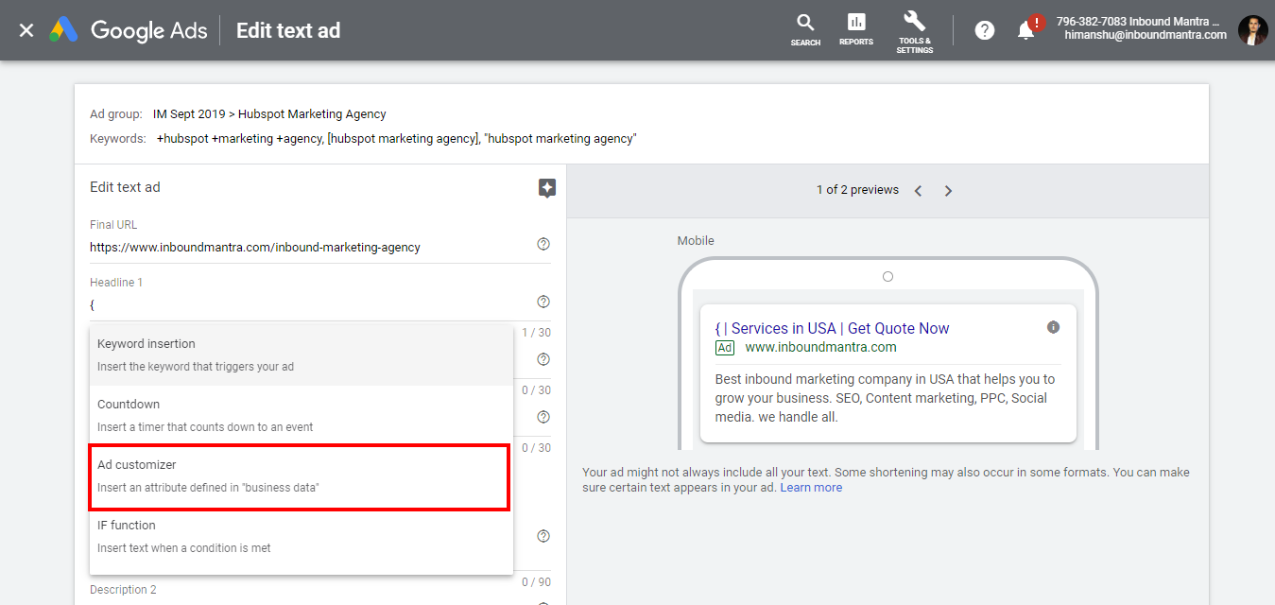This screenshot has width=1275, height=605.
Task: View notifications bell with alert badge
Action: point(1028,29)
